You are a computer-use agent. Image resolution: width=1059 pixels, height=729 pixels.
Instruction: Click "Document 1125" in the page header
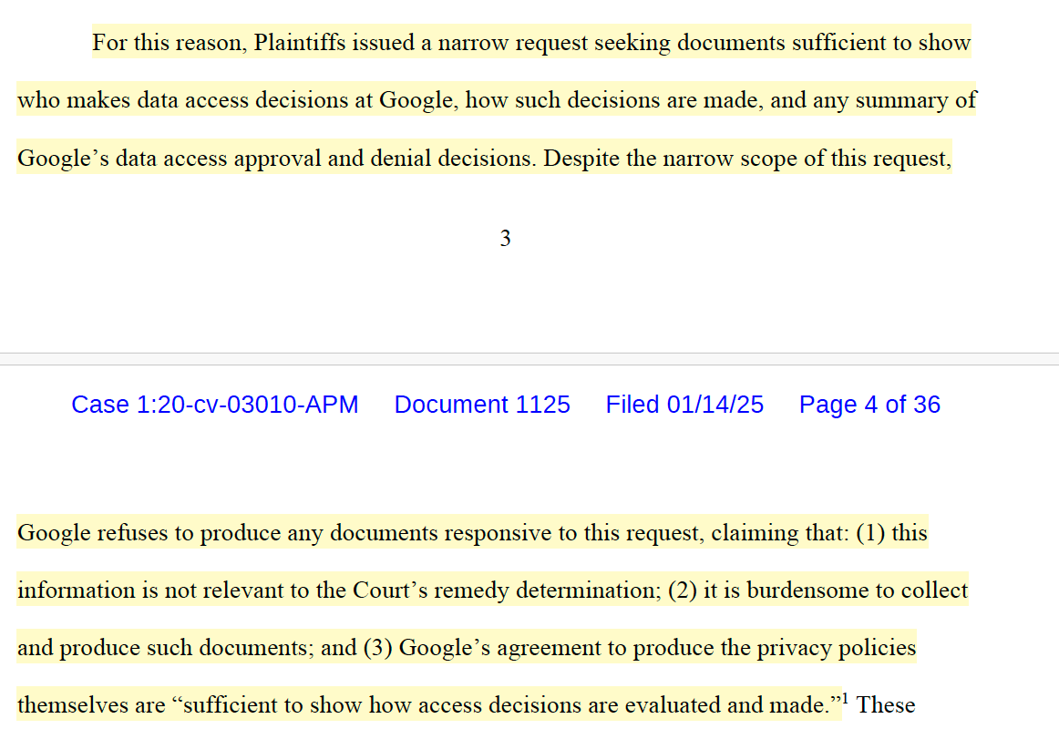point(482,405)
